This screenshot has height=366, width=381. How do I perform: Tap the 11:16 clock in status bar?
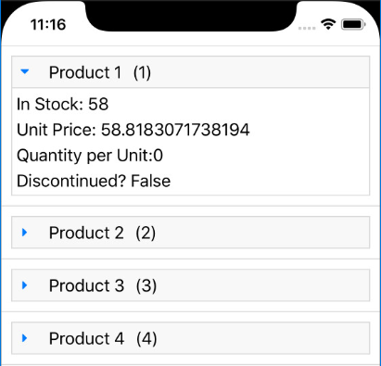(48, 24)
